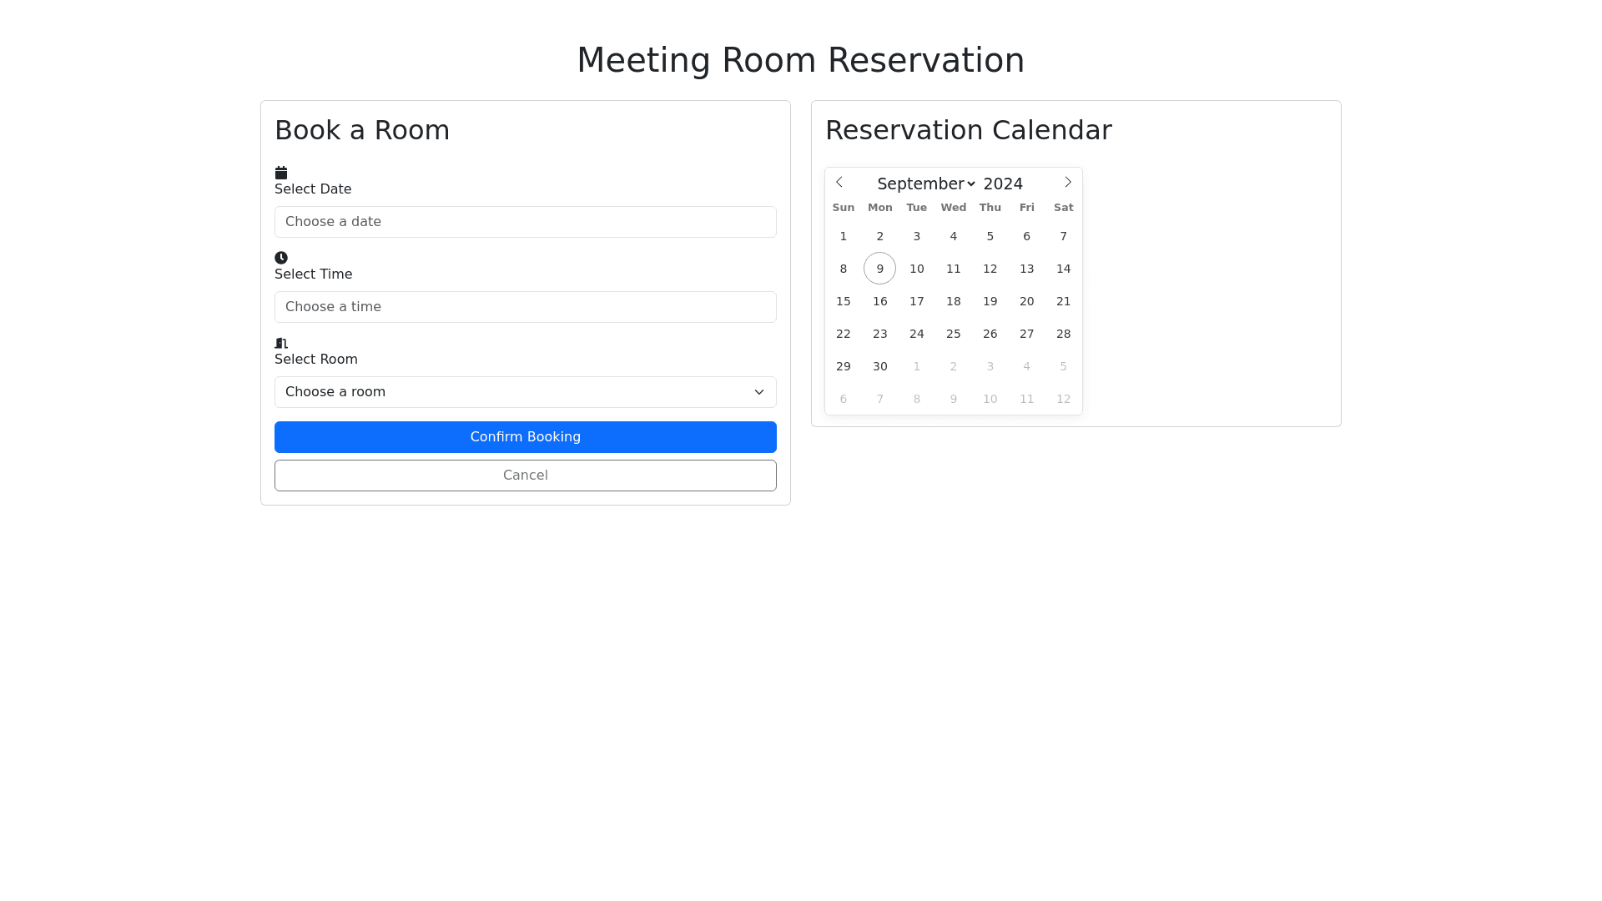Click the clock icon above Select Time
The image size is (1602, 901).
[x=281, y=258]
